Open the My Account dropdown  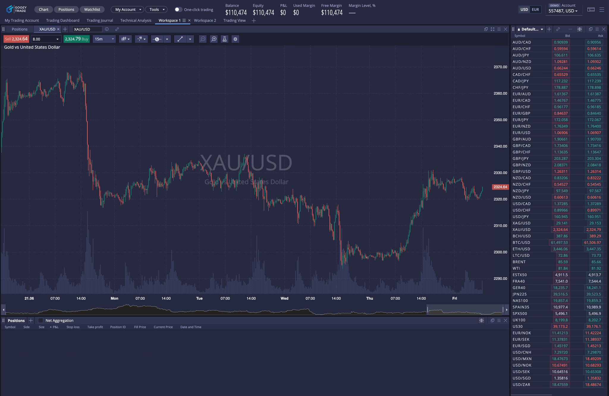[x=127, y=9]
